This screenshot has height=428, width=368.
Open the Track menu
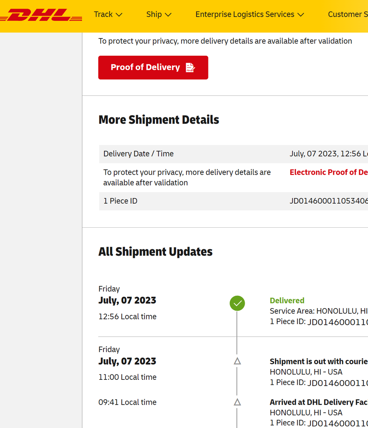pyautogui.click(x=108, y=14)
